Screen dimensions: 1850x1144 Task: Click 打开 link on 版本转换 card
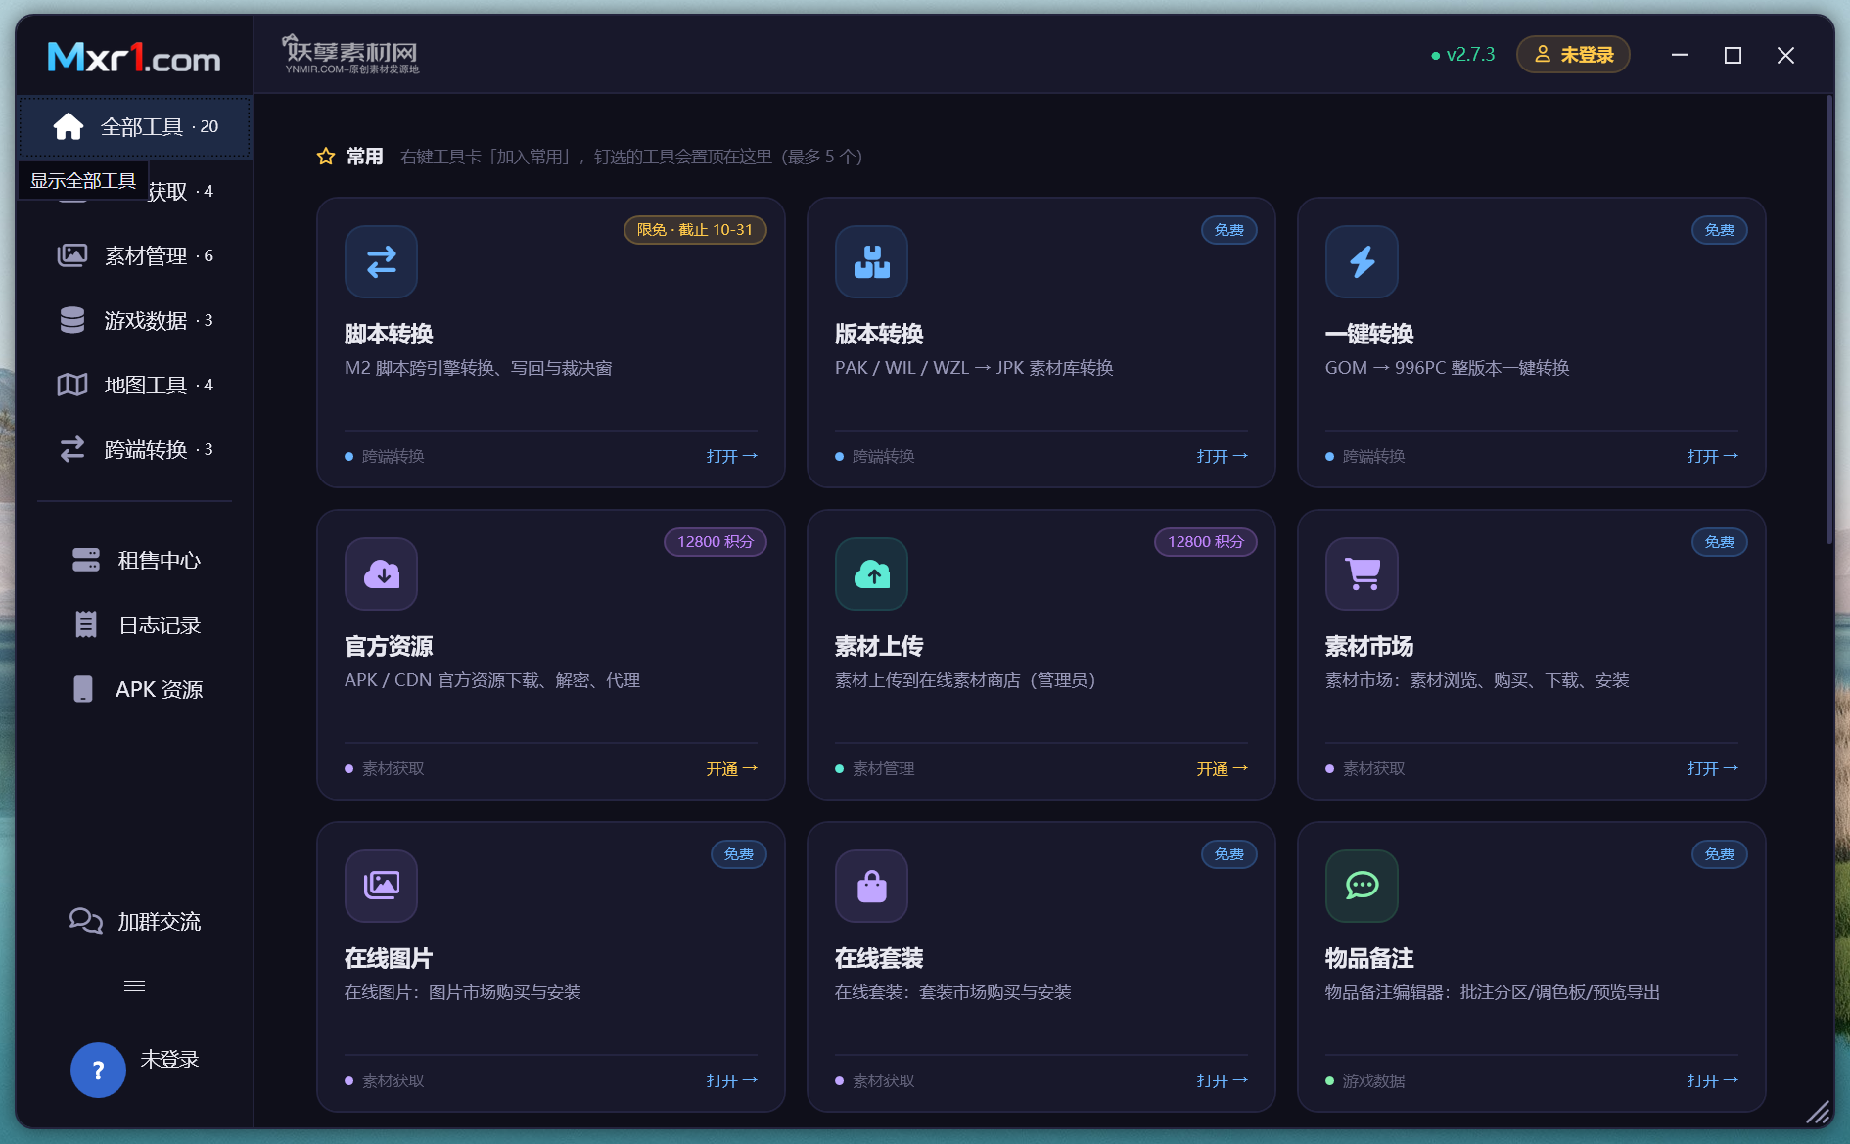[1223, 456]
